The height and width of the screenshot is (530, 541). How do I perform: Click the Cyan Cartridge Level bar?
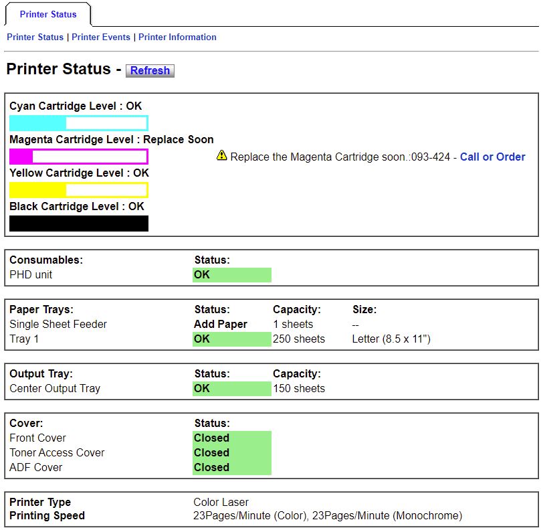[x=78, y=122]
